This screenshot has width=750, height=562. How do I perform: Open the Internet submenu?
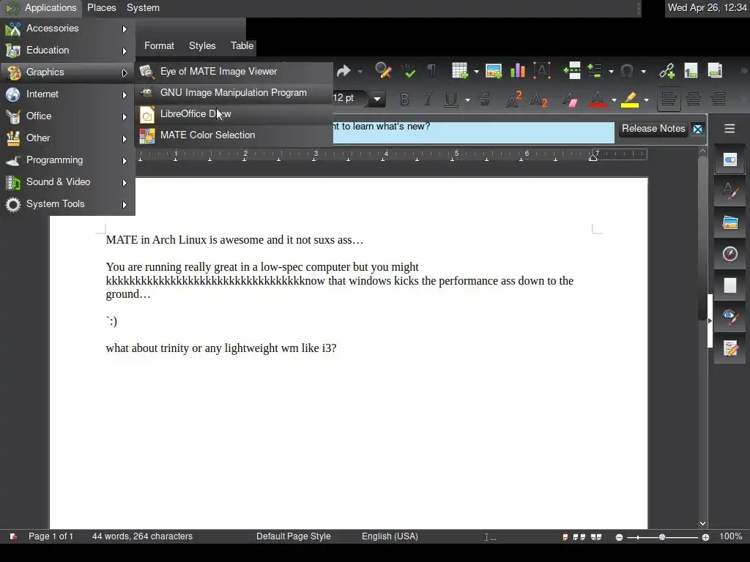(67, 94)
